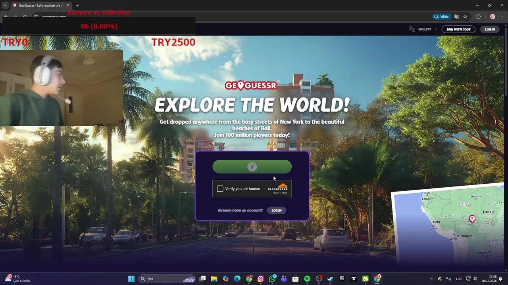The height and width of the screenshot is (285, 508).
Task: Open Microsoft Edge from the taskbar
Action: 237,279
